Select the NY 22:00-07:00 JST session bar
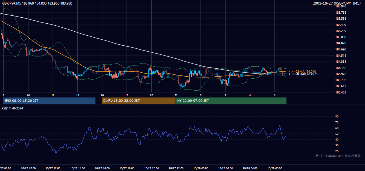 pyautogui.click(x=231, y=101)
